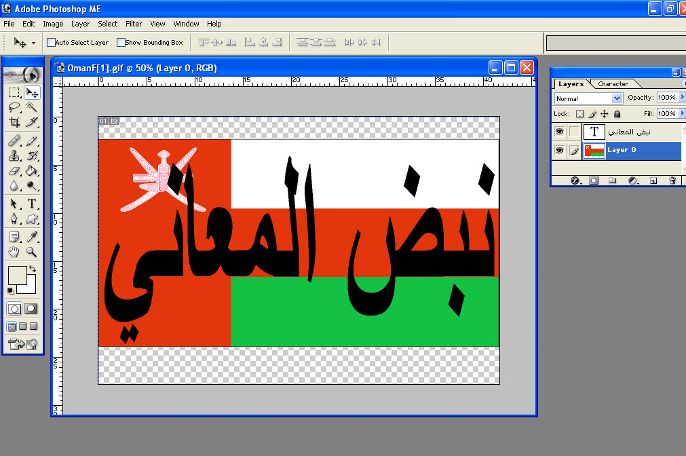Open the layer style fx menu
This screenshot has width=686, height=456.
tap(575, 180)
